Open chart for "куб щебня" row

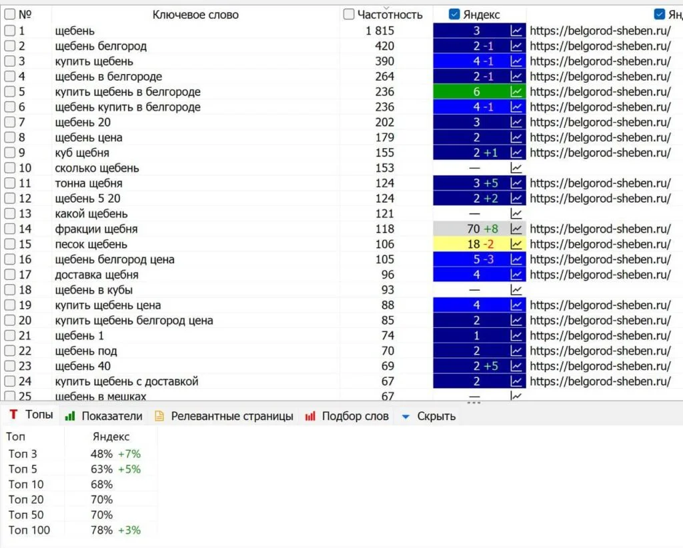click(516, 153)
